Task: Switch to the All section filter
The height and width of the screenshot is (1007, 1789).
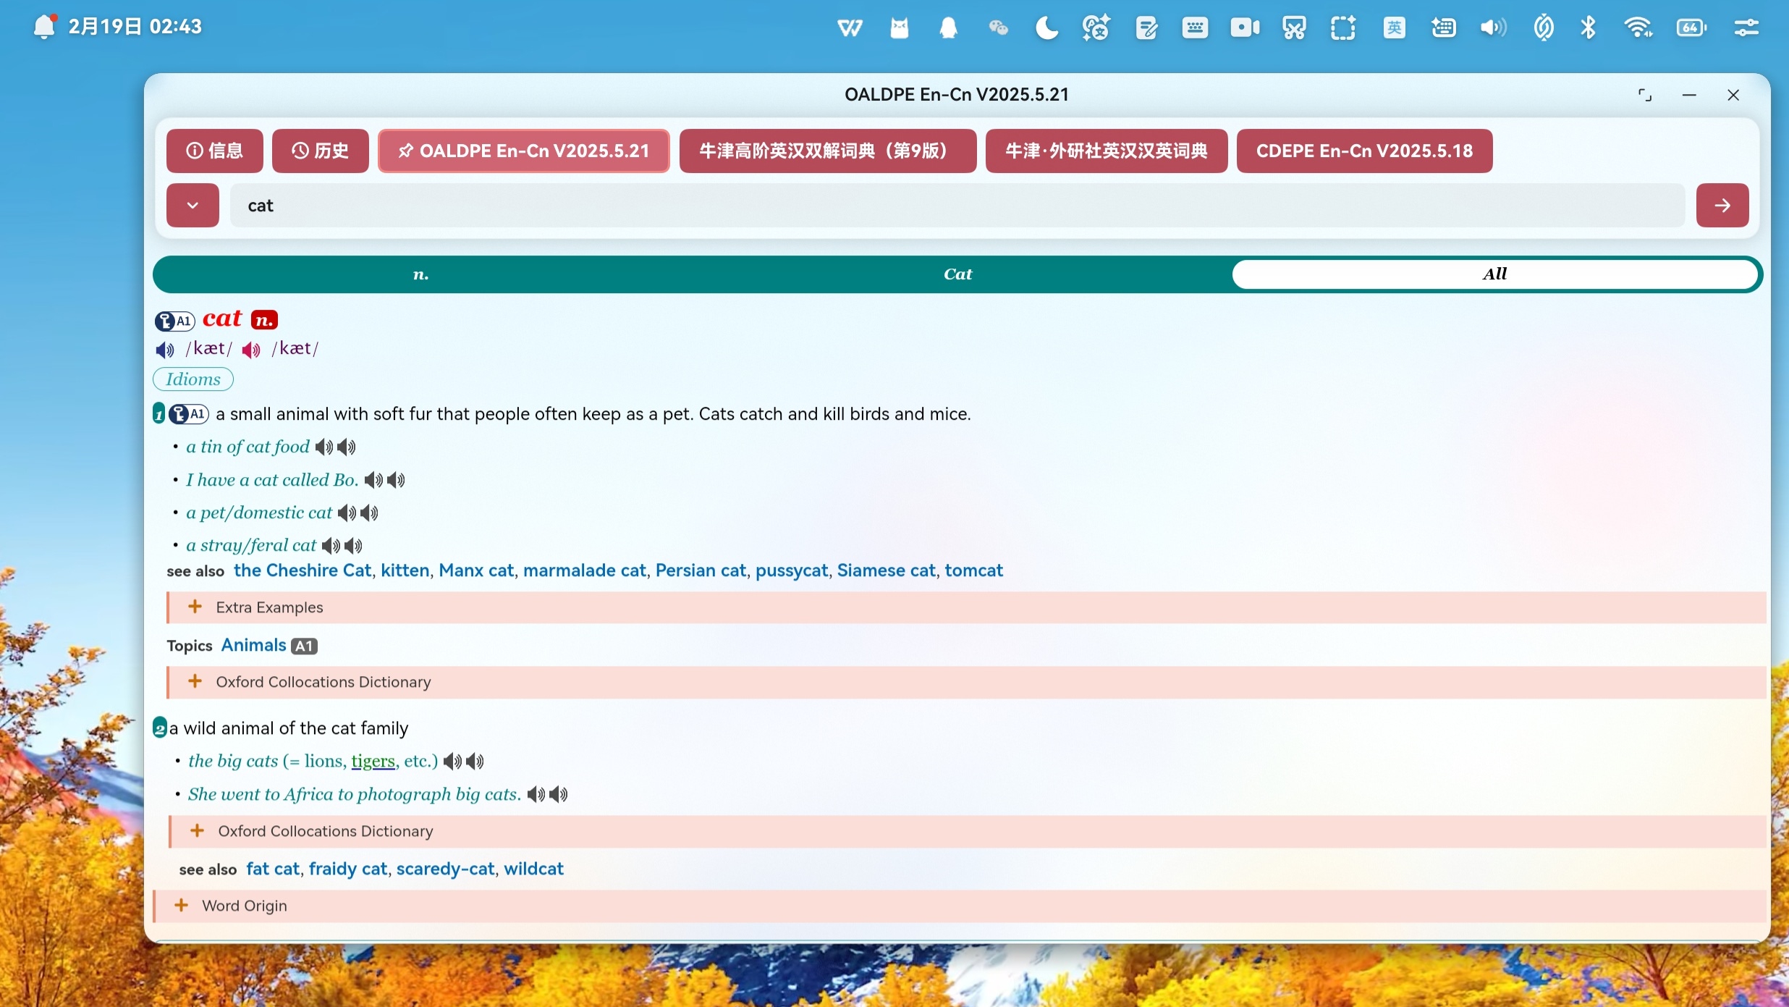Action: 1494,274
